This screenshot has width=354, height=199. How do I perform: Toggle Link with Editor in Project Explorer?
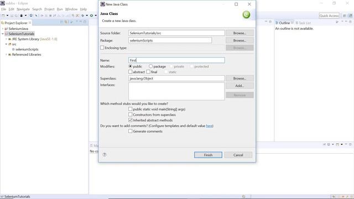(66, 22)
